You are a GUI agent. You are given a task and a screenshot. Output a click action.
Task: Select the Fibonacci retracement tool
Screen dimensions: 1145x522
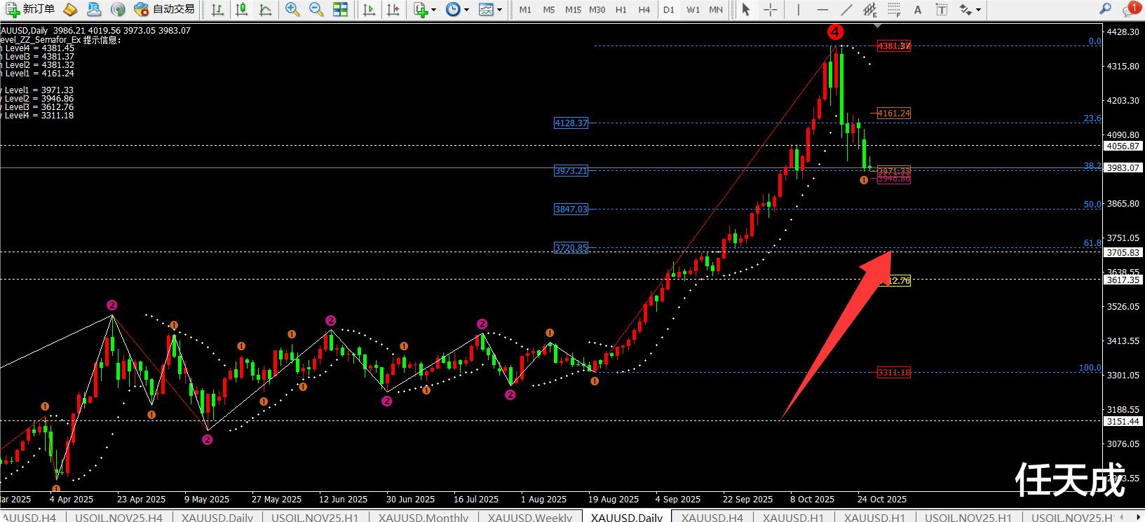(894, 9)
